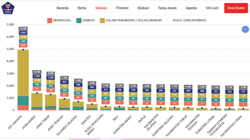Click the JAWA BARAT confirmed cases dot
The height and width of the screenshot is (140, 250).
tap(37, 93)
